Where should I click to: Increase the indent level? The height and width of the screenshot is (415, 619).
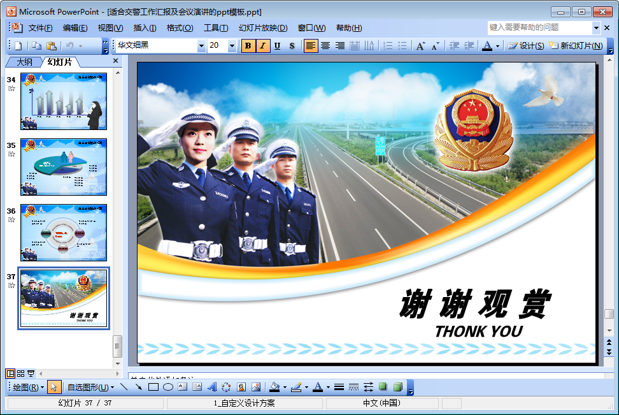coord(469,46)
